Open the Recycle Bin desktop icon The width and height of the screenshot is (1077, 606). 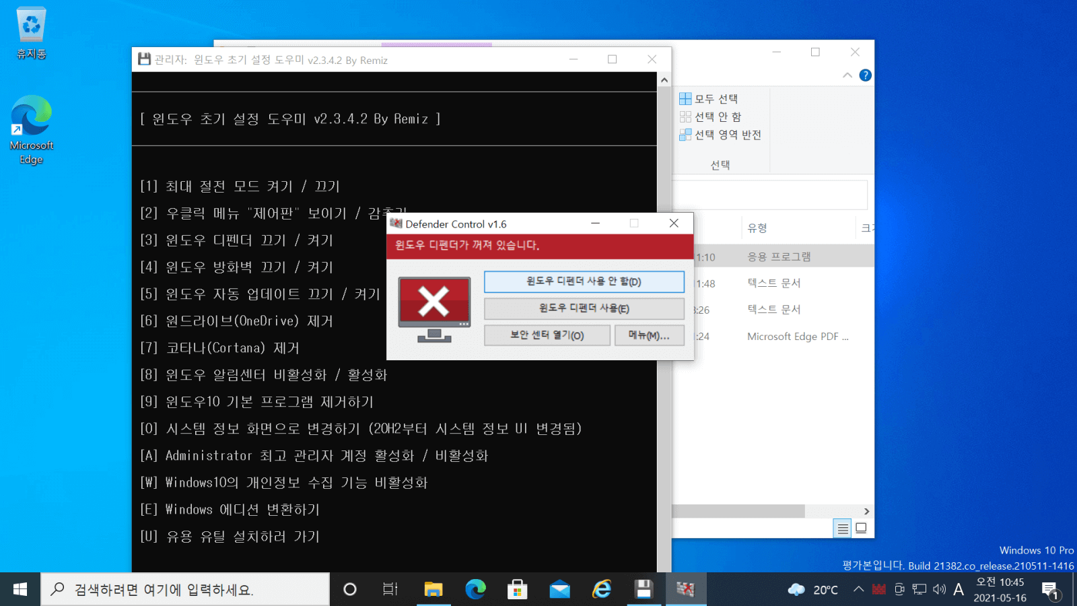point(31,32)
